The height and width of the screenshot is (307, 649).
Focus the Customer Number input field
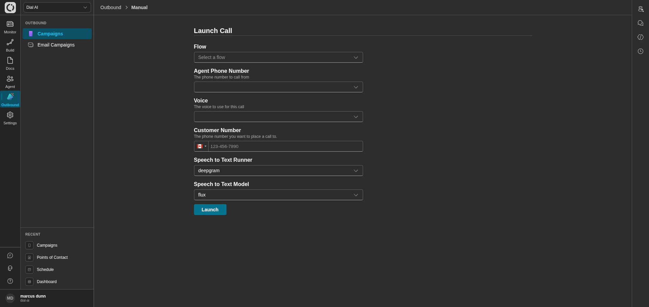point(285,146)
